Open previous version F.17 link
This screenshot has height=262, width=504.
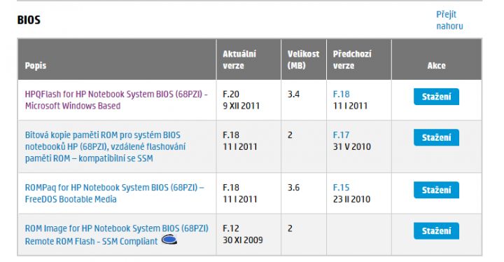tap(341, 135)
